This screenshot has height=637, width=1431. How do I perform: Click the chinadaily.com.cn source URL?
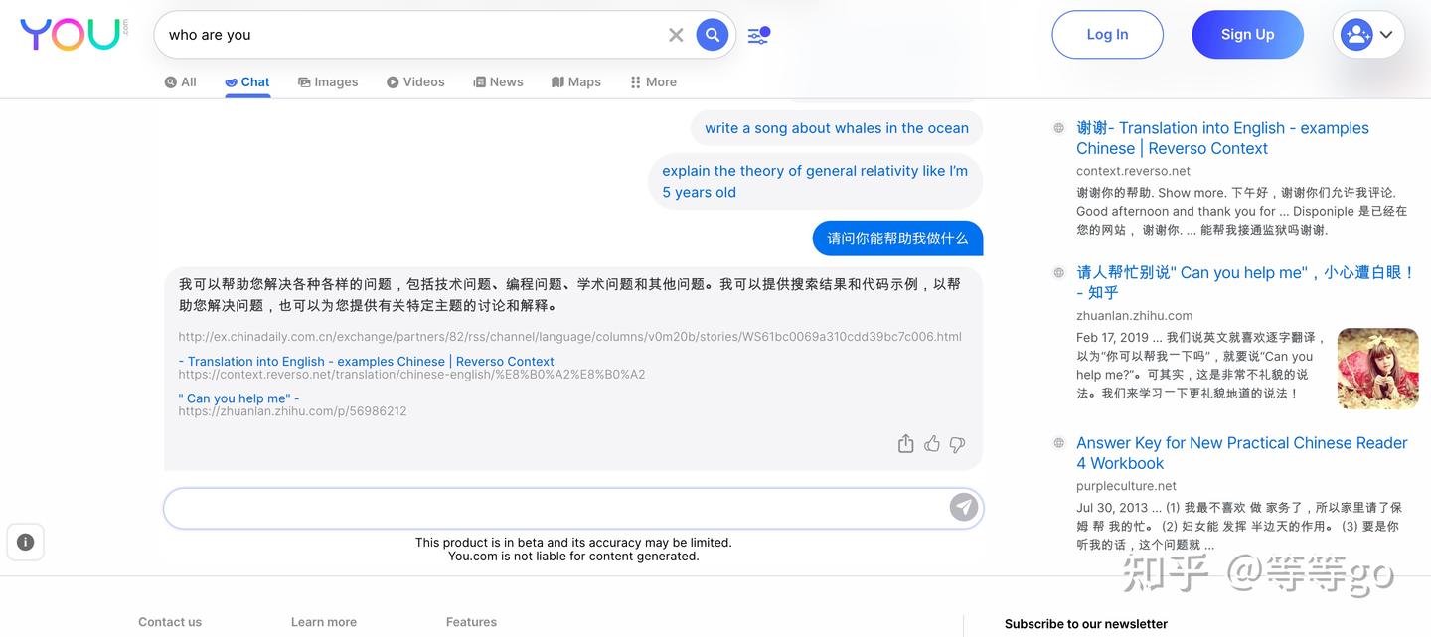[569, 337]
